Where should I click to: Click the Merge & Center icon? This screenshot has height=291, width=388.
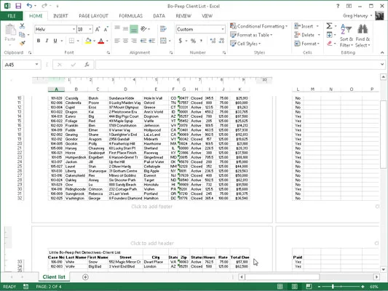[x=163, y=41]
